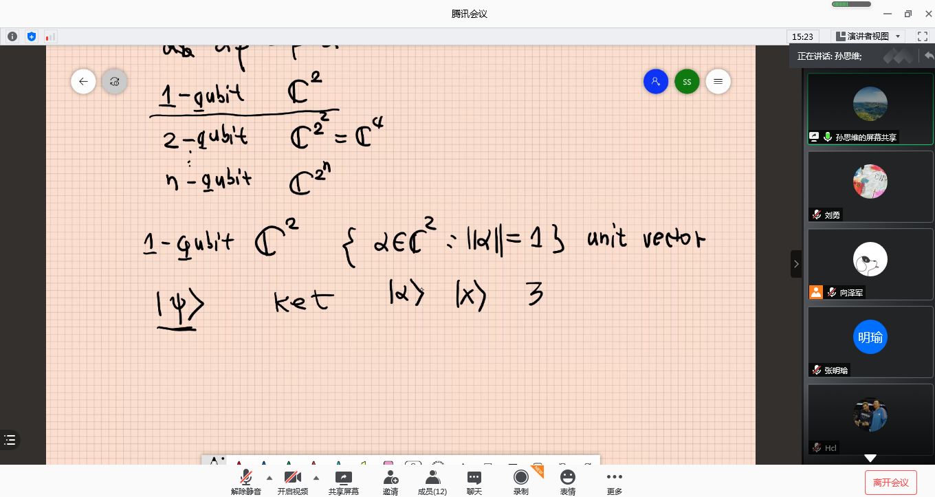Collapse the participant video sidebar

pos(796,264)
